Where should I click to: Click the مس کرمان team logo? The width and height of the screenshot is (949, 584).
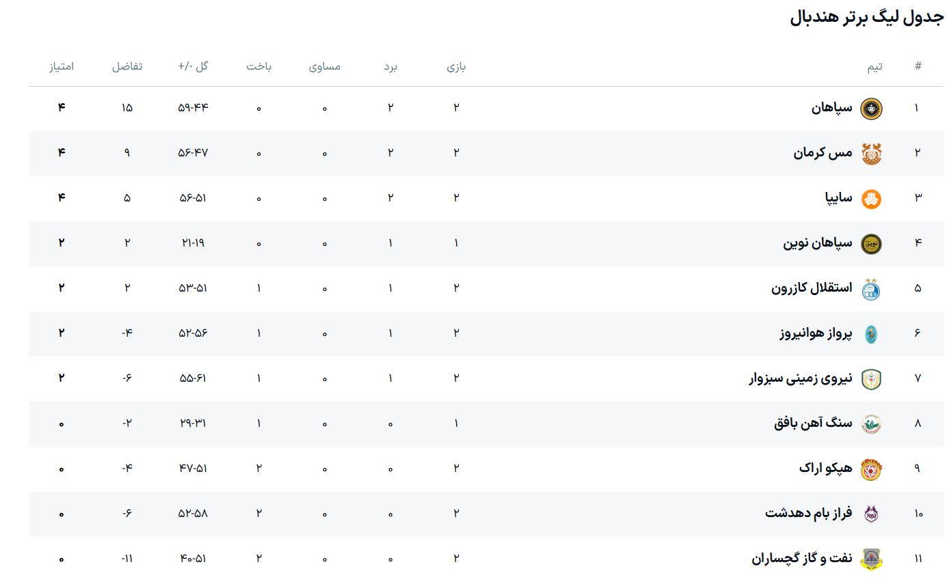point(870,154)
